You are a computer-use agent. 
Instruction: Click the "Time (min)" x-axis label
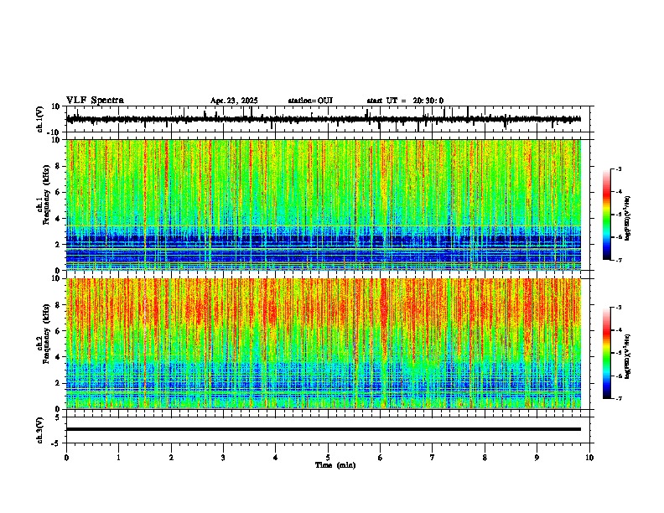click(x=335, y=465)
